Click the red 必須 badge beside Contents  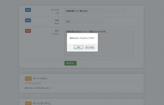pos(28,31)
